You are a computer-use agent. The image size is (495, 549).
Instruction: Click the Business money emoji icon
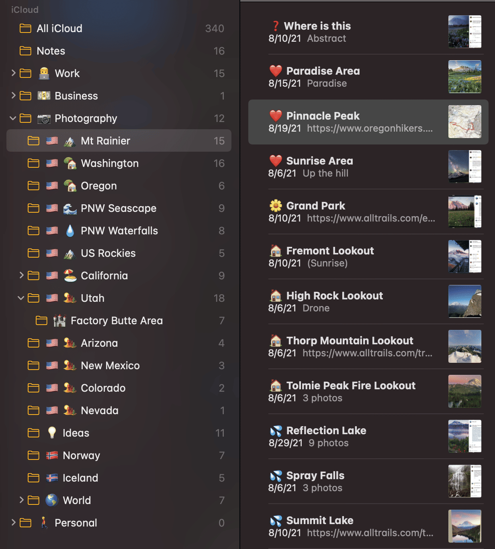[44, 96]
